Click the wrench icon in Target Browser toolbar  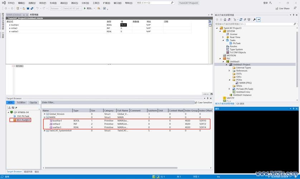click(16, 108)
